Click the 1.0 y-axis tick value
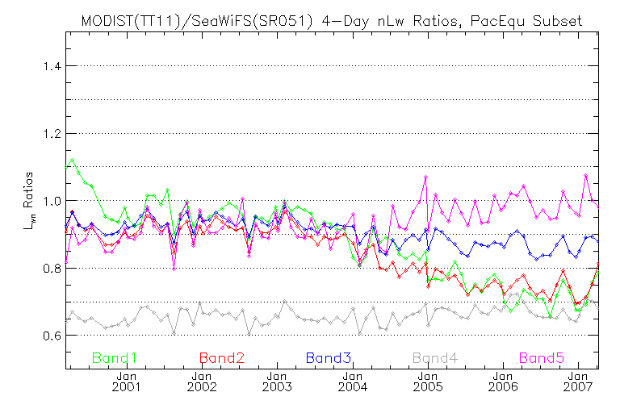This screenshot has height=413, width=620. [x=52, y=201]
